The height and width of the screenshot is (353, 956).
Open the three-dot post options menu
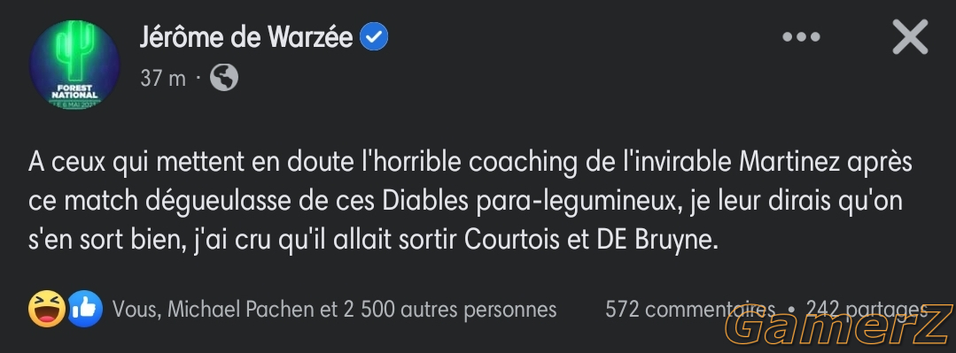[x=801, y=37]
